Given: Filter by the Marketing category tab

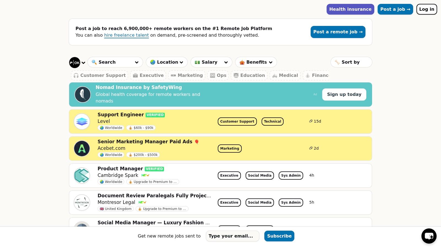Looking at the screenshot, I should [x=187, y=76].
